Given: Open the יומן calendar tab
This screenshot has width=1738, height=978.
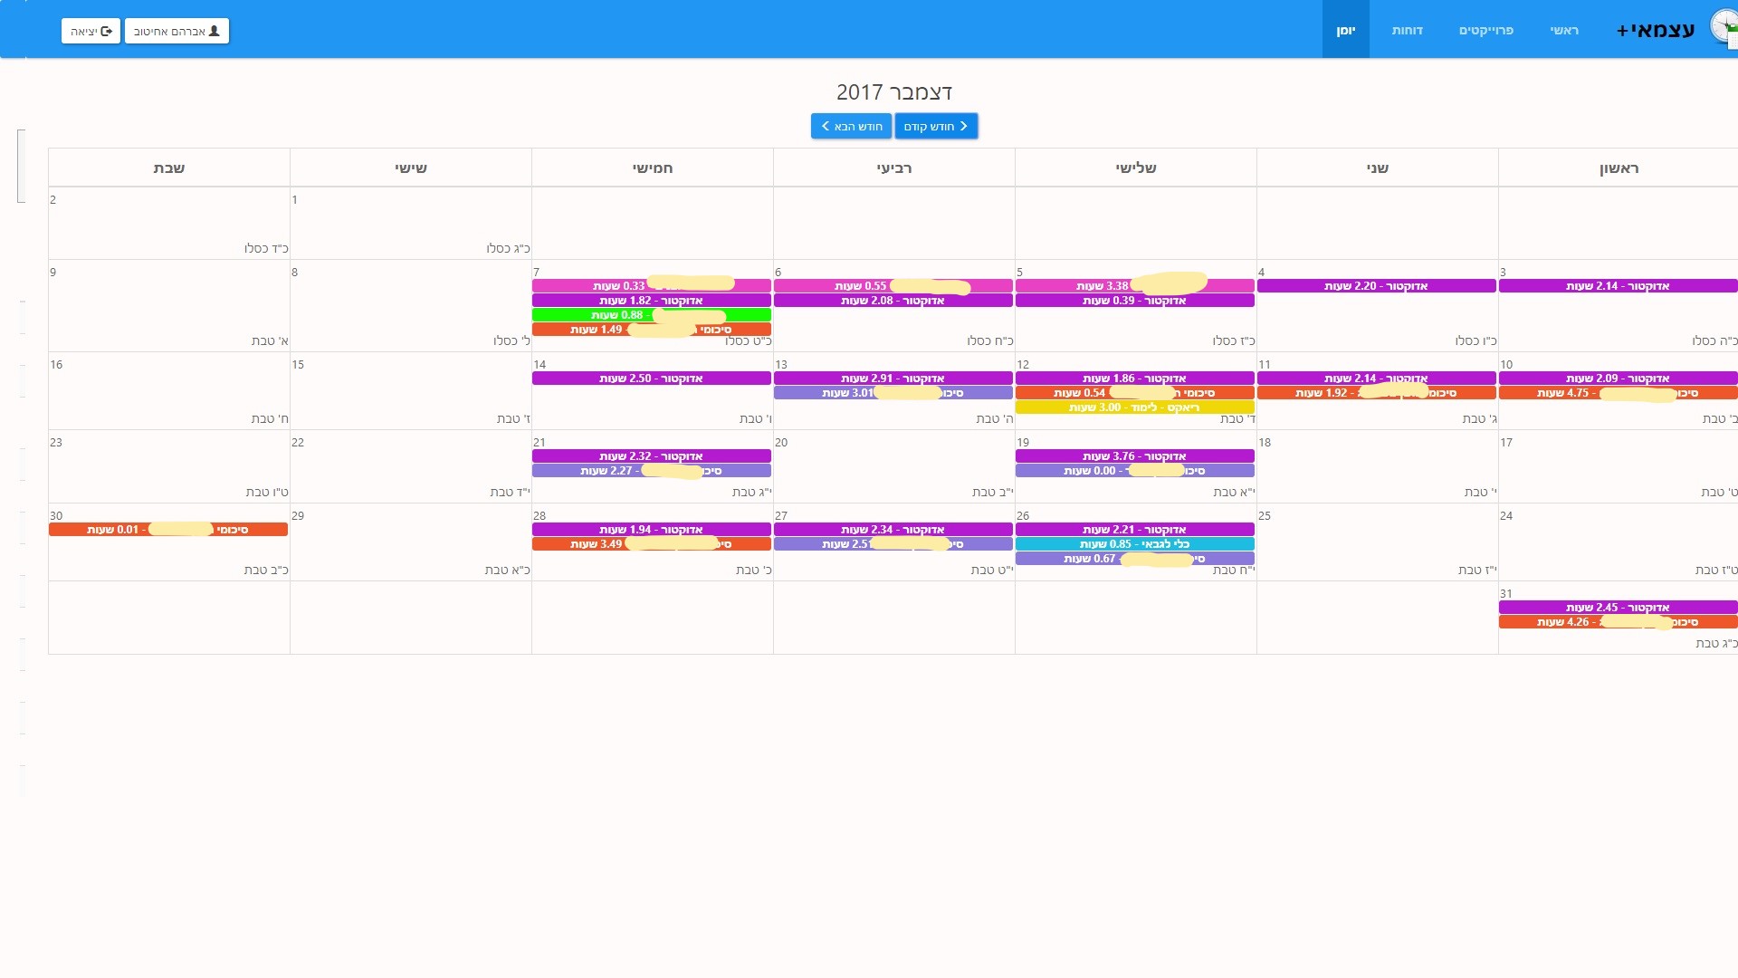Looking at the screenshot, I should [x=1345, y=30].
